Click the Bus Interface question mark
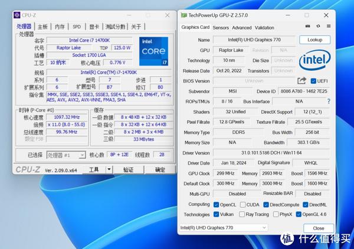This screenshot has width=354, height=249. (x=329, y=101)
